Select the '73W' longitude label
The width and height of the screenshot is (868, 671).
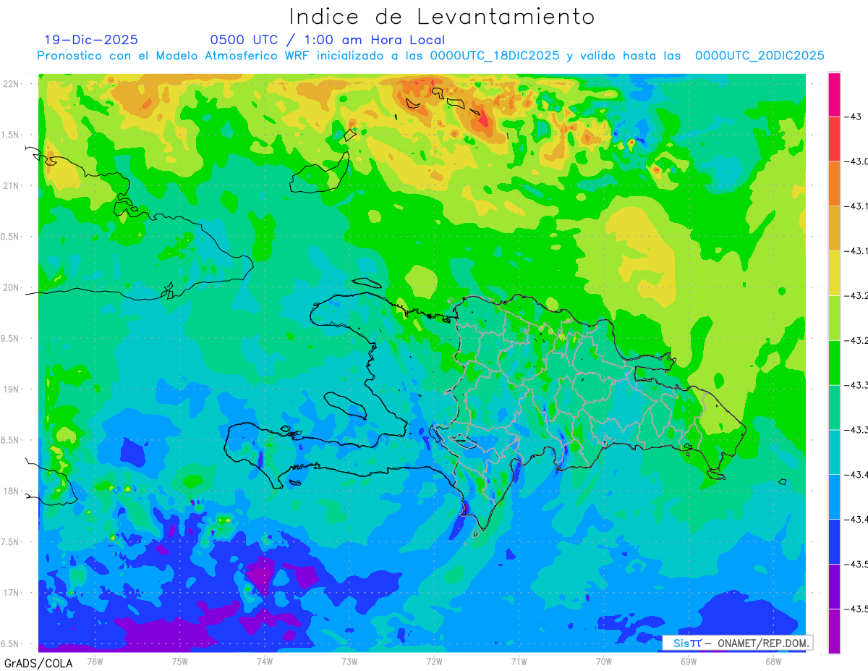click(x=349, y=661)
